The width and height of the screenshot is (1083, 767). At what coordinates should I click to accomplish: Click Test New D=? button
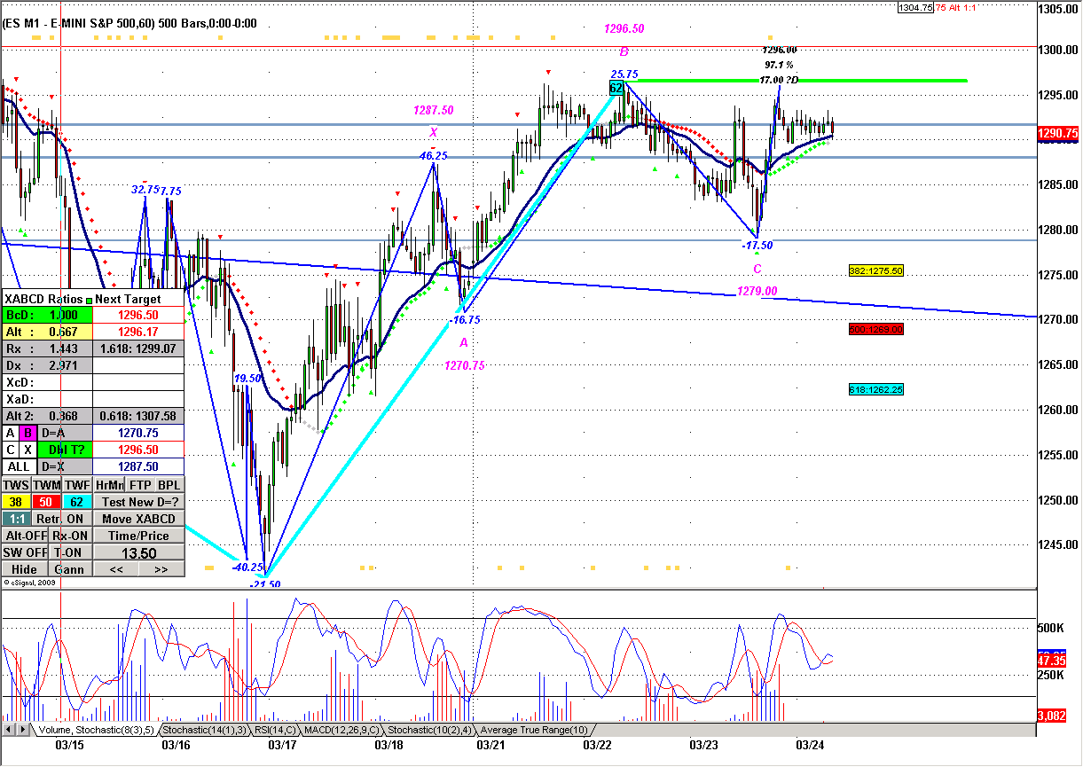click(139, 502)
